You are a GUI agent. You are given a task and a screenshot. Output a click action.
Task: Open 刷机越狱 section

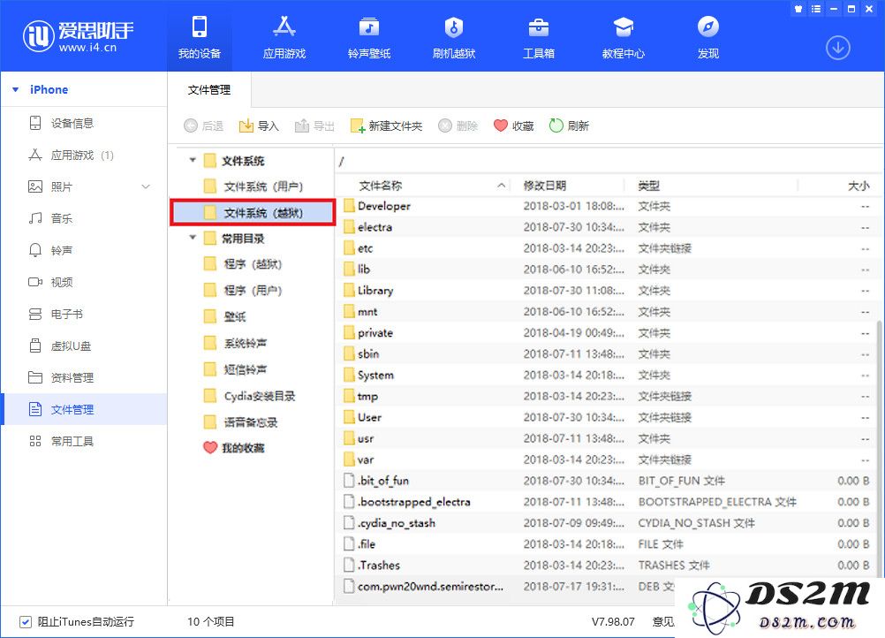coord(454,37)
